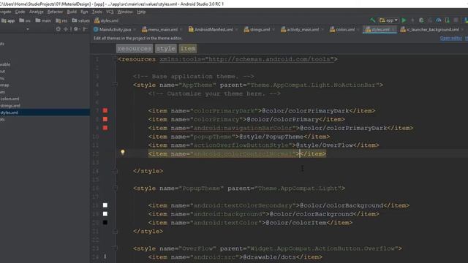This screenshot has width=468, height=263.
Task: Click the Hide project panel icon
Action: coord(86,29)
